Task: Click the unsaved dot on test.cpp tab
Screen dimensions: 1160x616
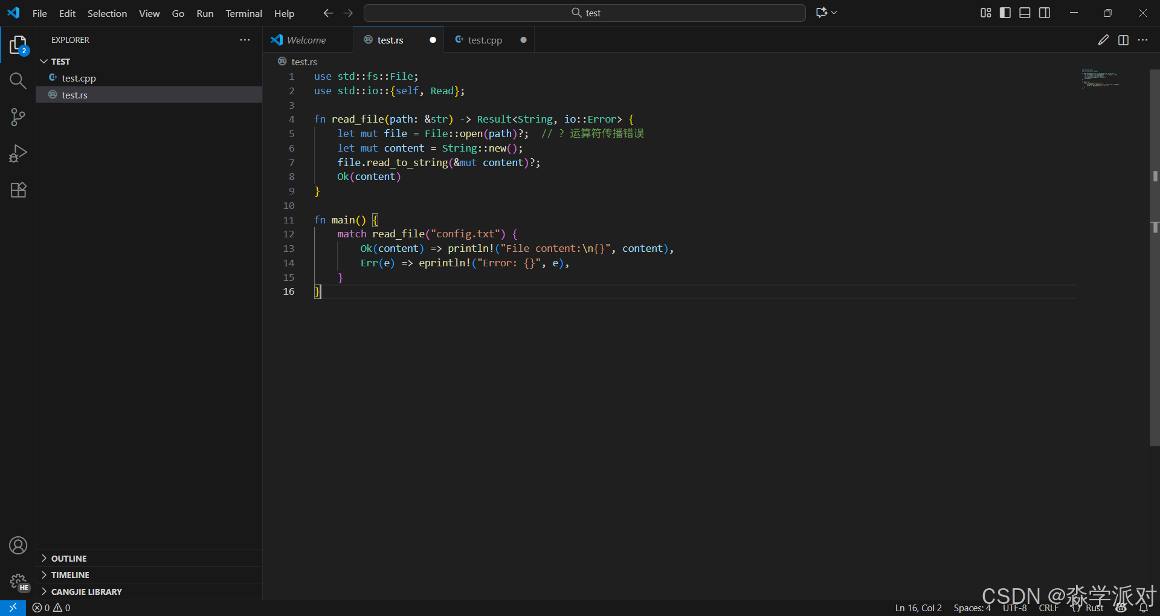Action: [523, 40]
